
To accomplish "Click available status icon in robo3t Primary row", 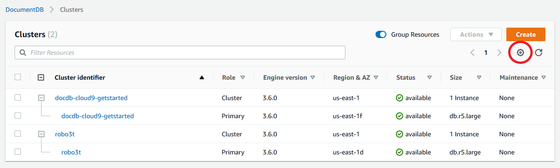I will click(x=400, y=152).
